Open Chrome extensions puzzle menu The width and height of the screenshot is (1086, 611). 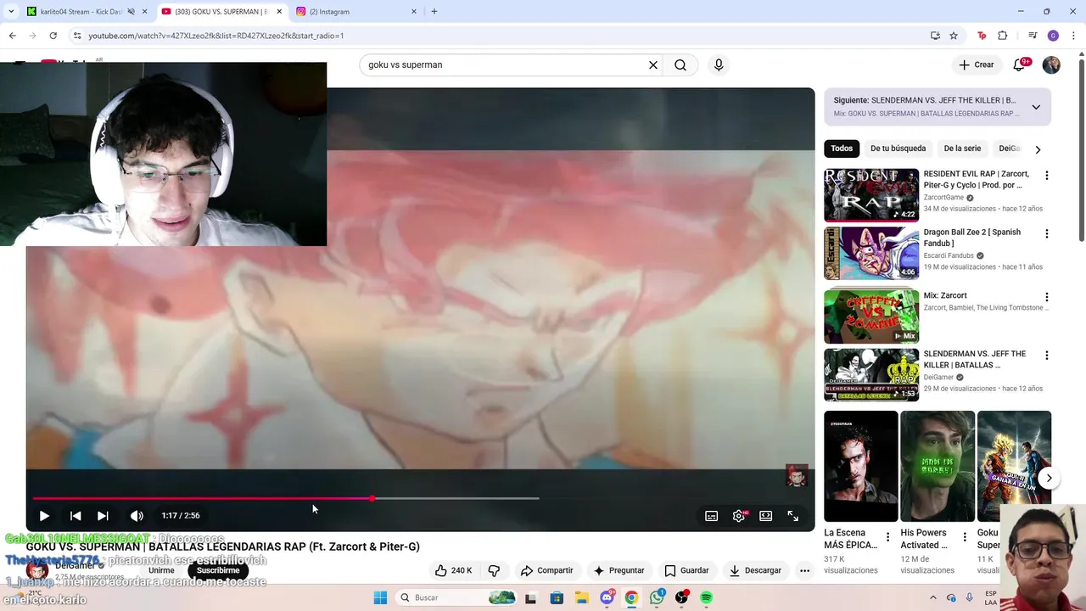point(1003,36)
